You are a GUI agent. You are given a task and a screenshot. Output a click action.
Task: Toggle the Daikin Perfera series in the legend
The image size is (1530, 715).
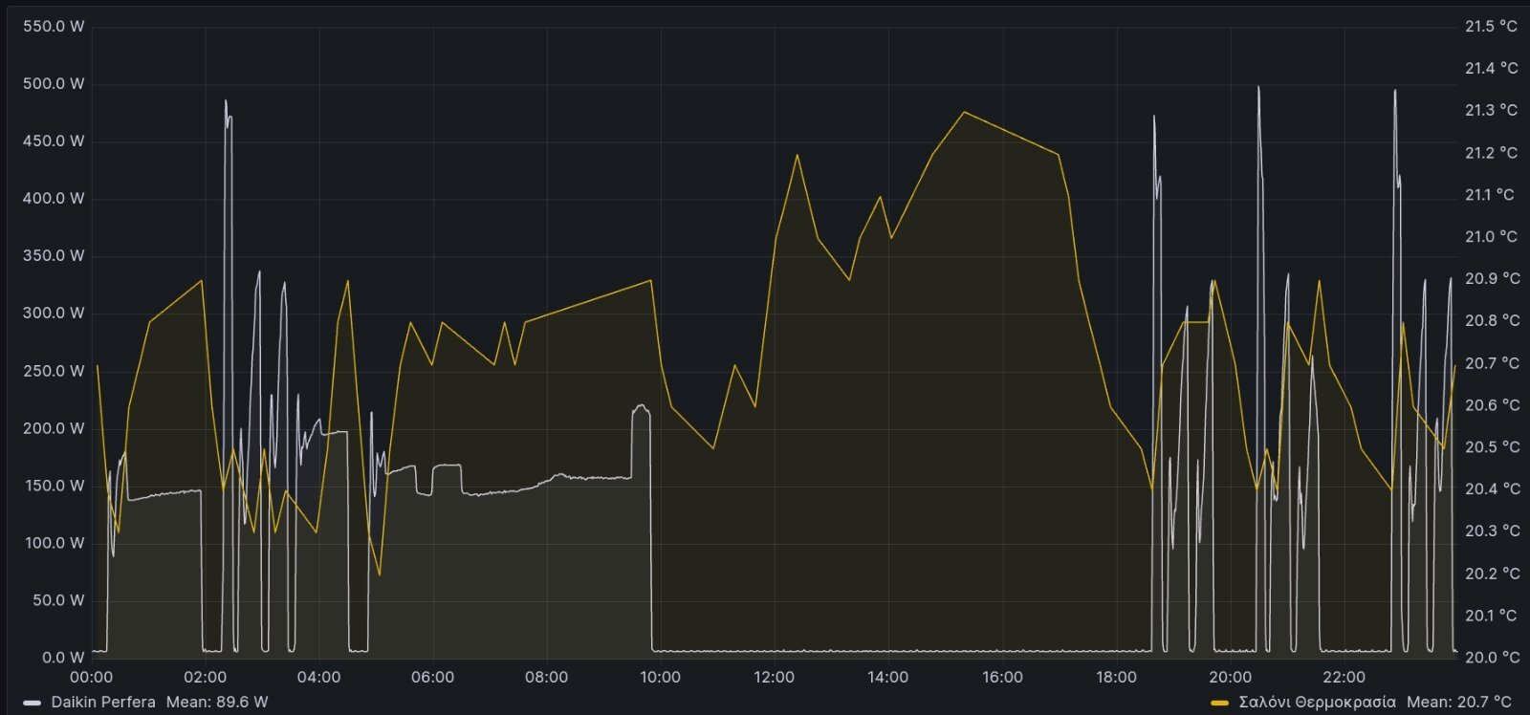coord(103,702)
